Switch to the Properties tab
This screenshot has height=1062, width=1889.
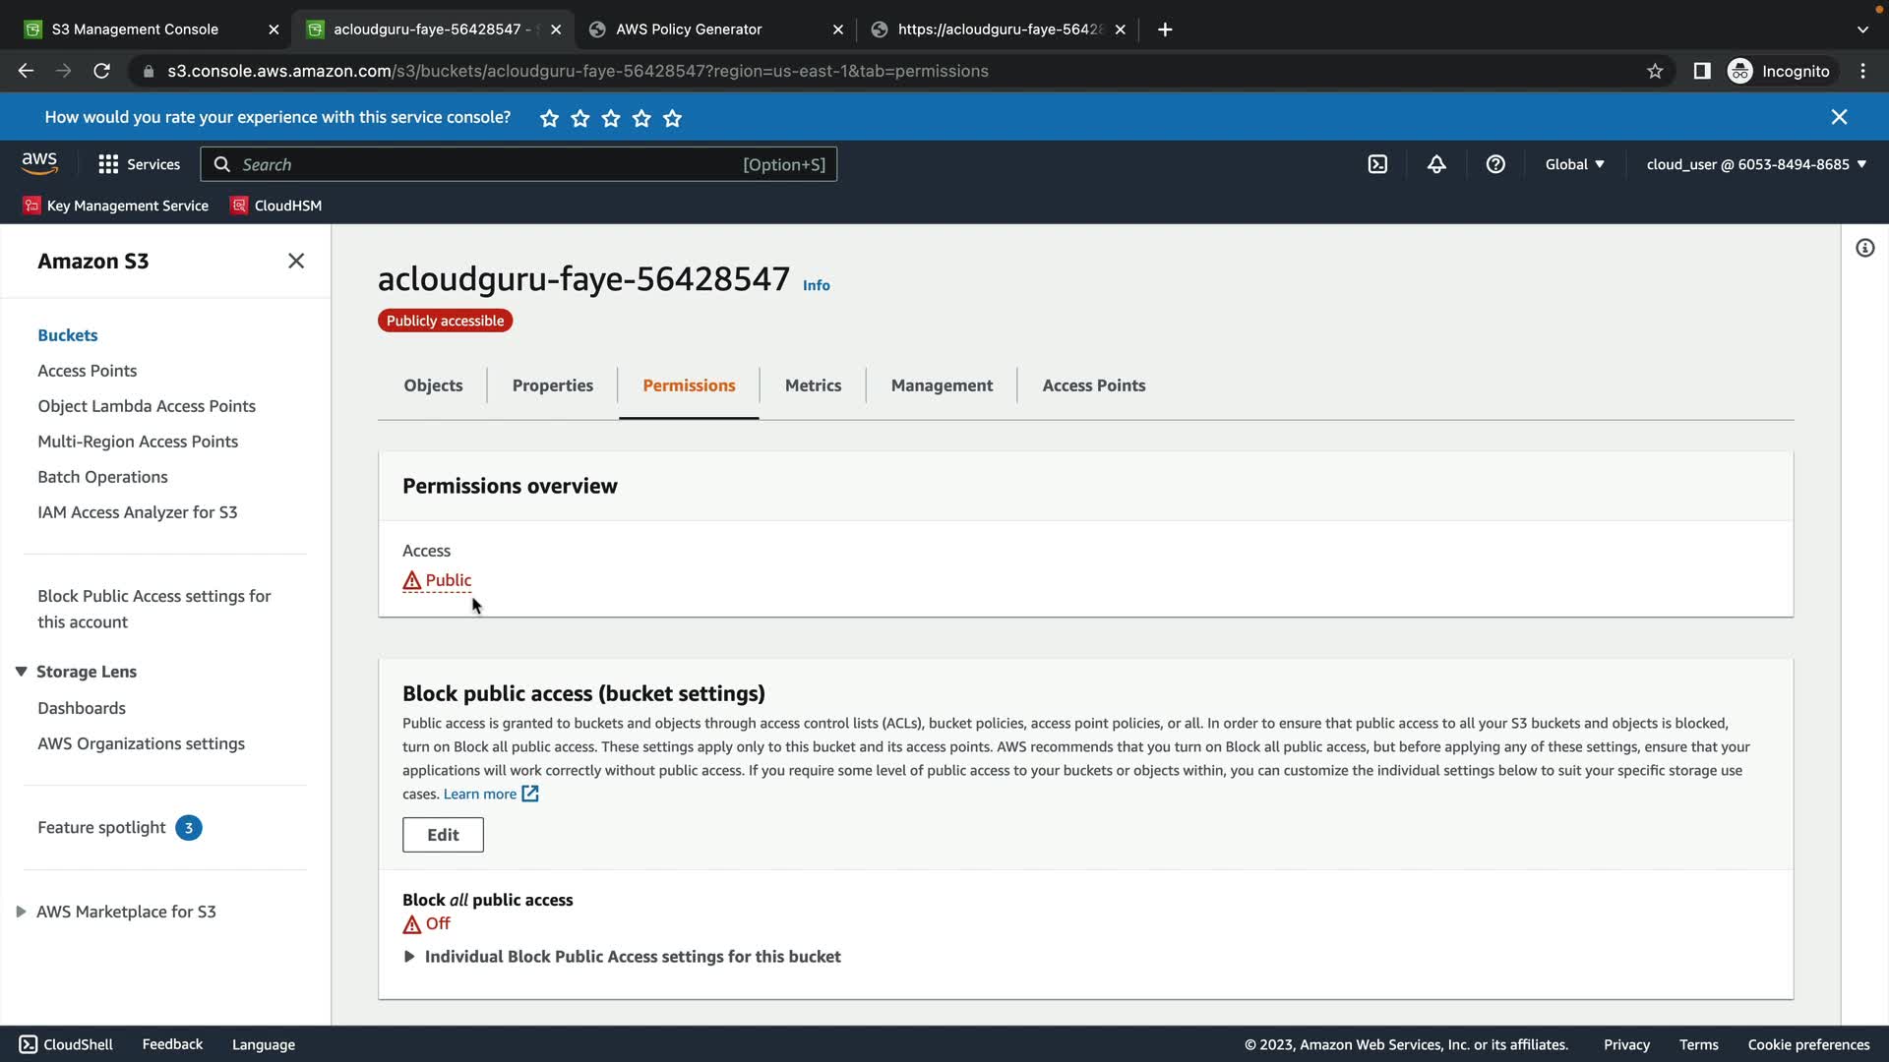(552, 385)
